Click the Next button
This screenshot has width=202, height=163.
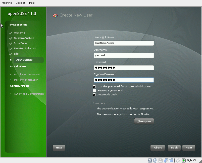point(189,148)
